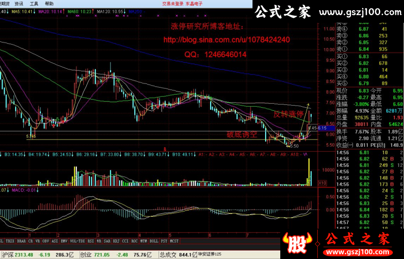Switch to the ROC indicator tab
This screenshot has height=259, width=404.
pyautogui.click(x=134, y=241)
